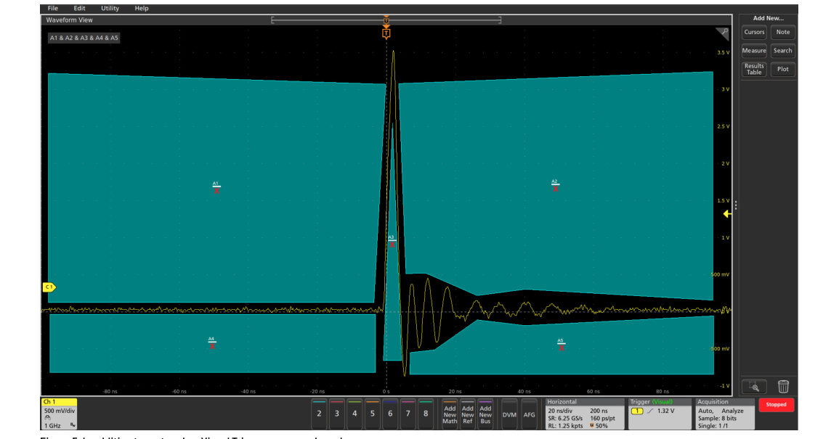The height and width of the screenshot is (439, 839).
Task: Open the Ch 1 settings badge
Action: point(59,414)
